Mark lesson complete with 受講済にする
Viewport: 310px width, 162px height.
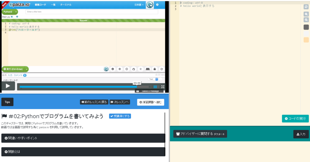120,116
